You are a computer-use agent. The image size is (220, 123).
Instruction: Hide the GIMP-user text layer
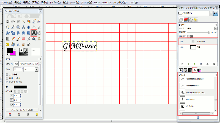coord(182,42)
